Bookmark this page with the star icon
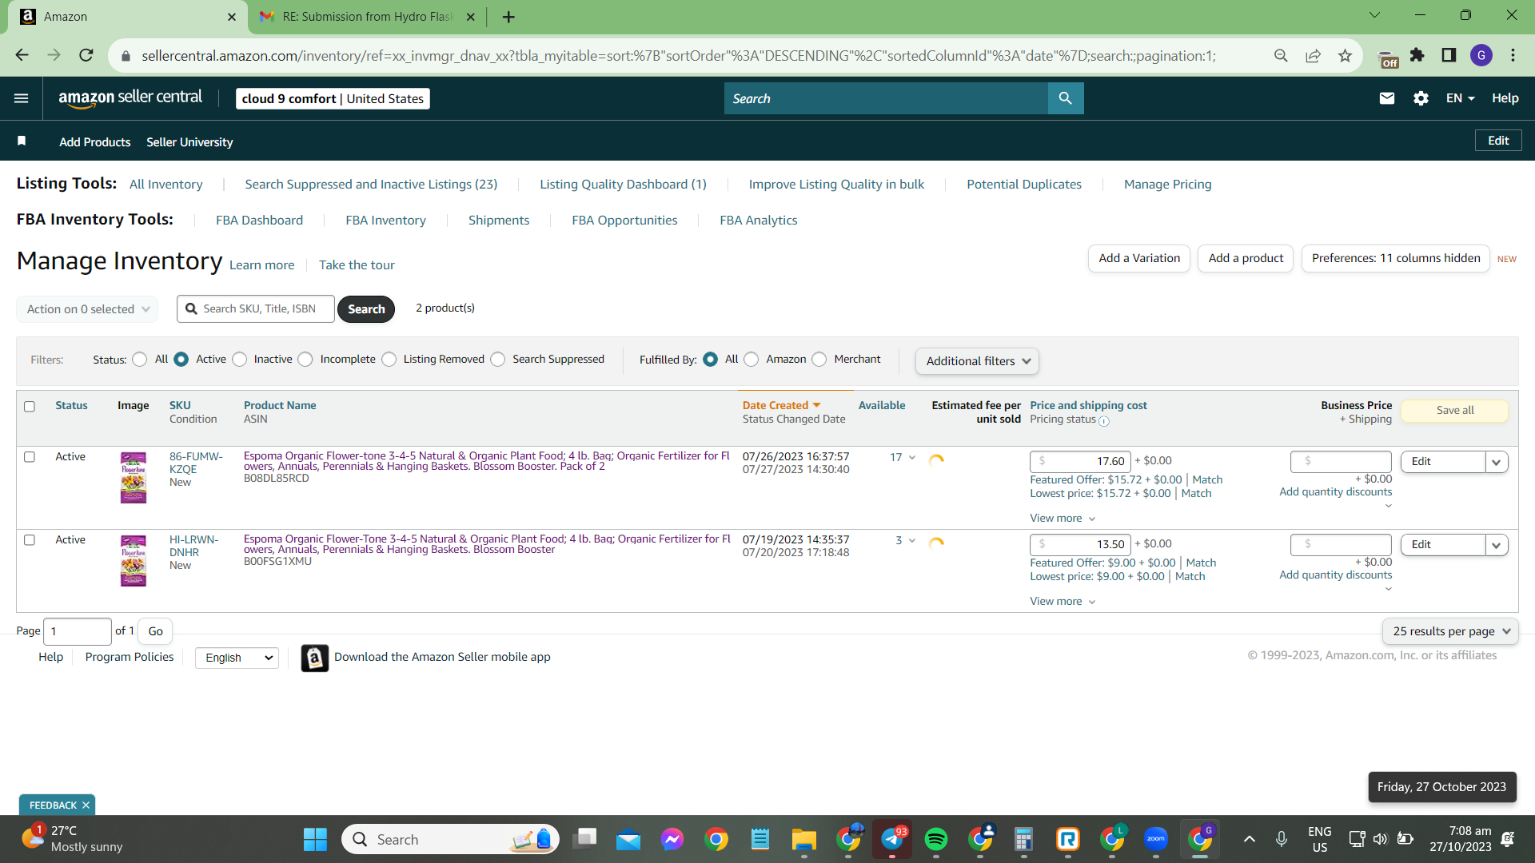This screenshot has height=863, width=1535. [1345, 55]
